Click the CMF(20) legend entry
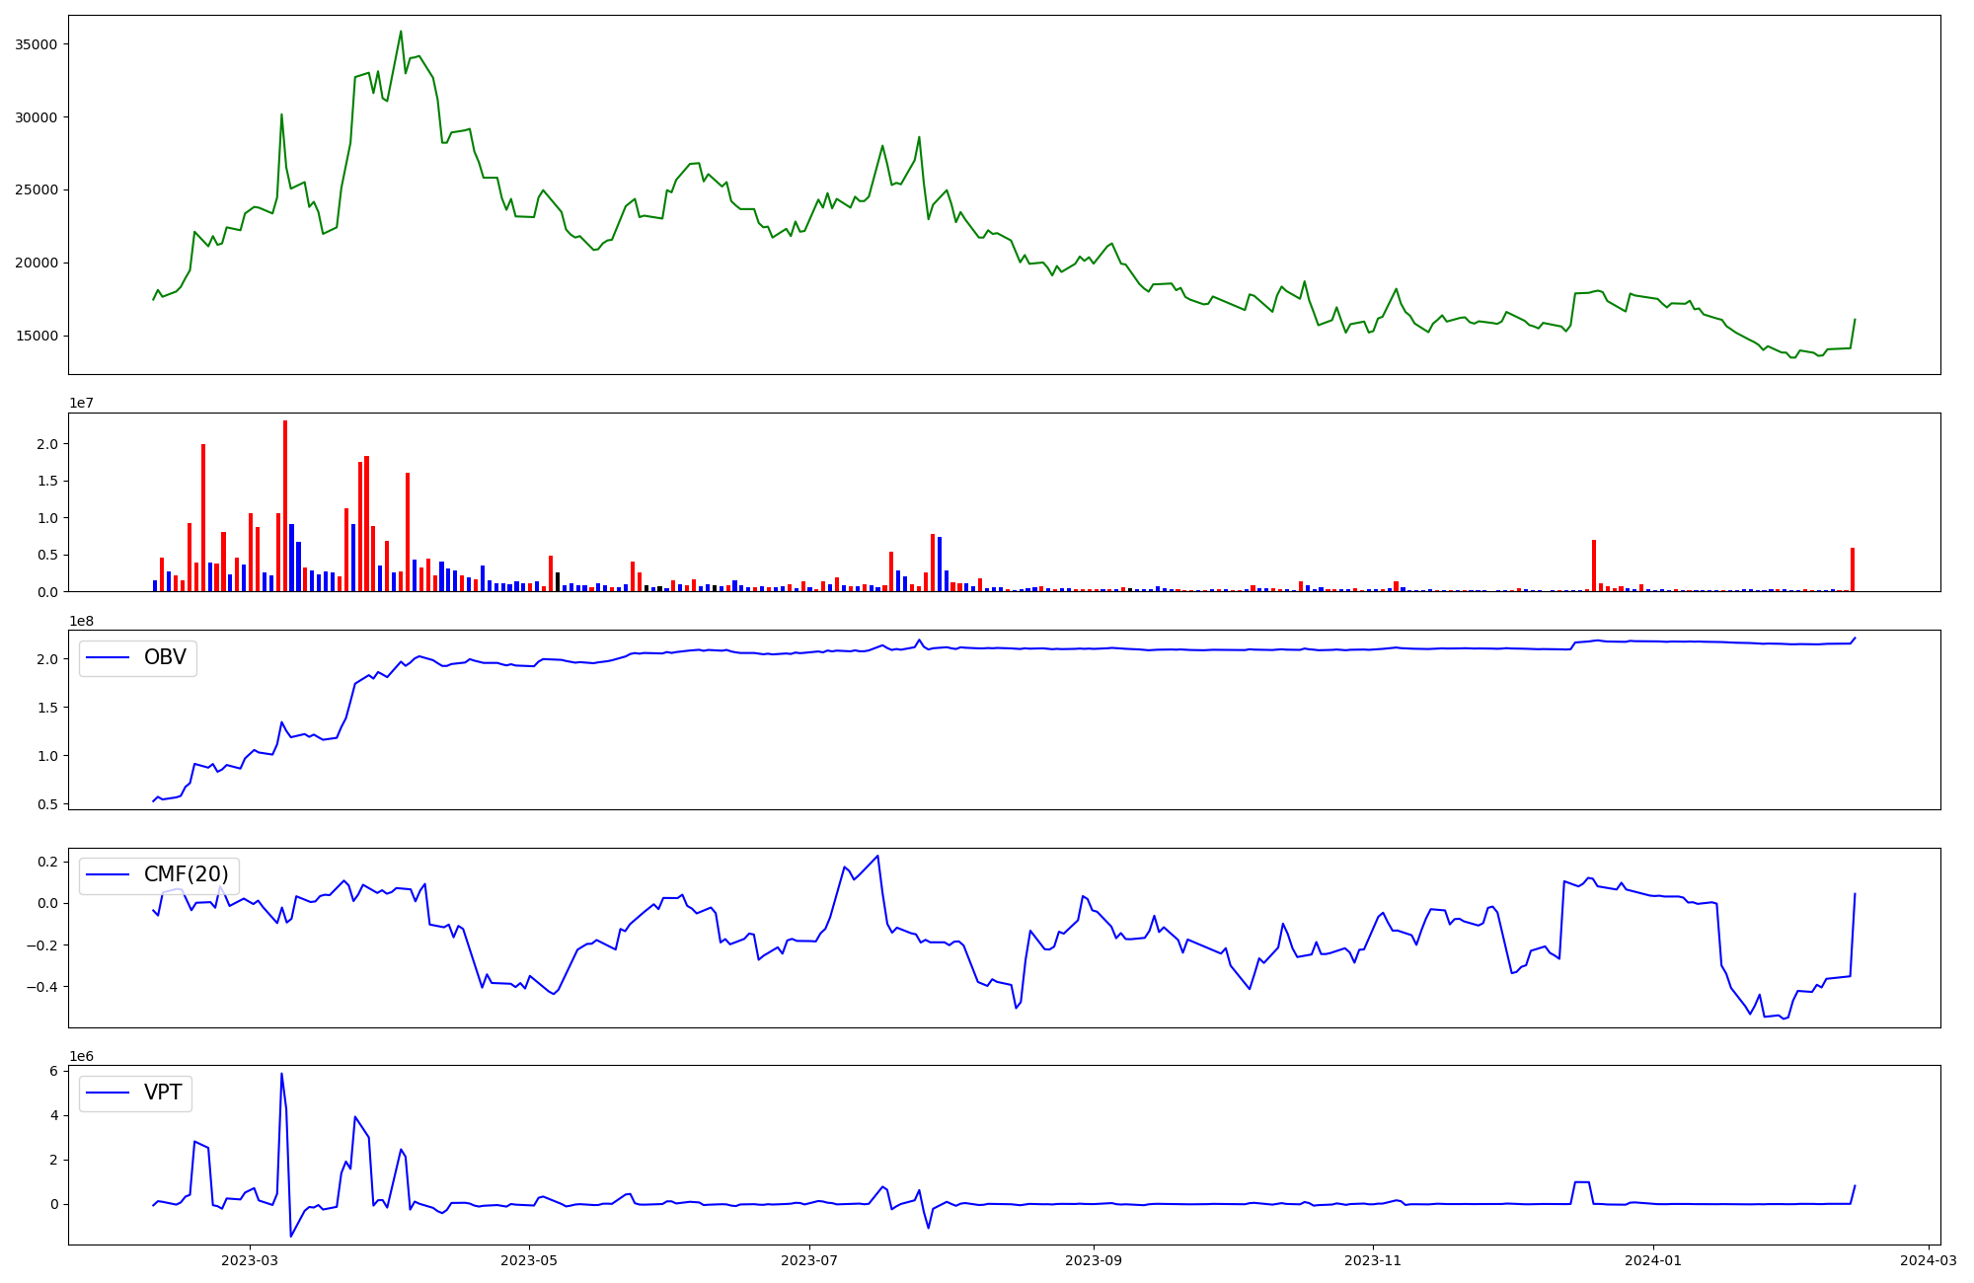The height and width of the screenshot is (1283, 1974). click(186, 875)
